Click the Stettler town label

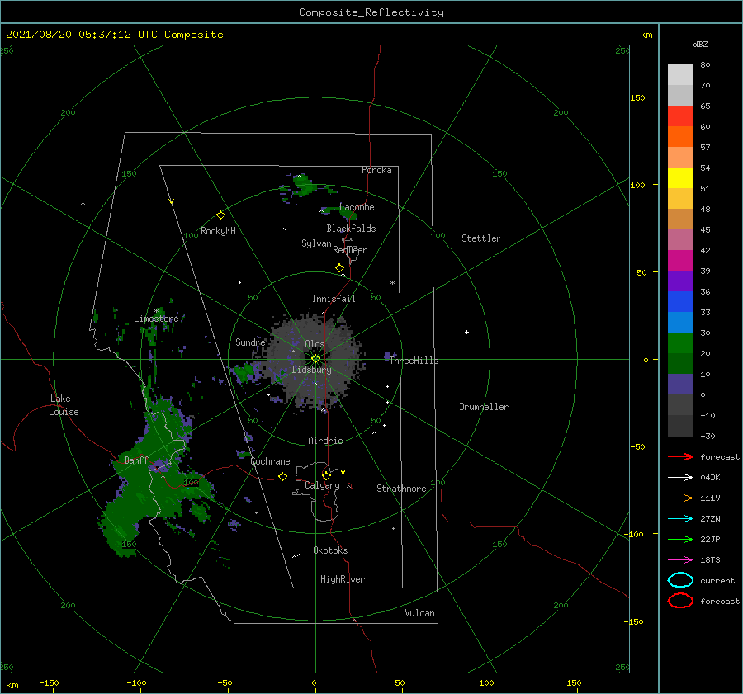click(481, 238)
